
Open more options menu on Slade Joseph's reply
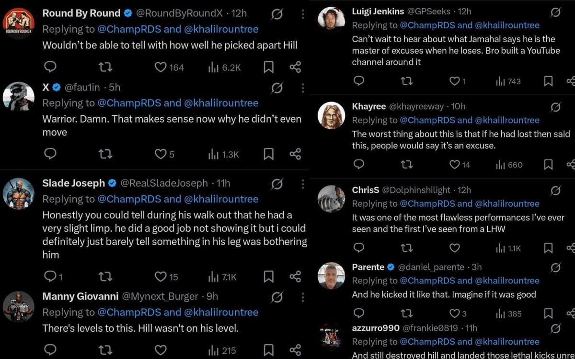coord(303,184)
